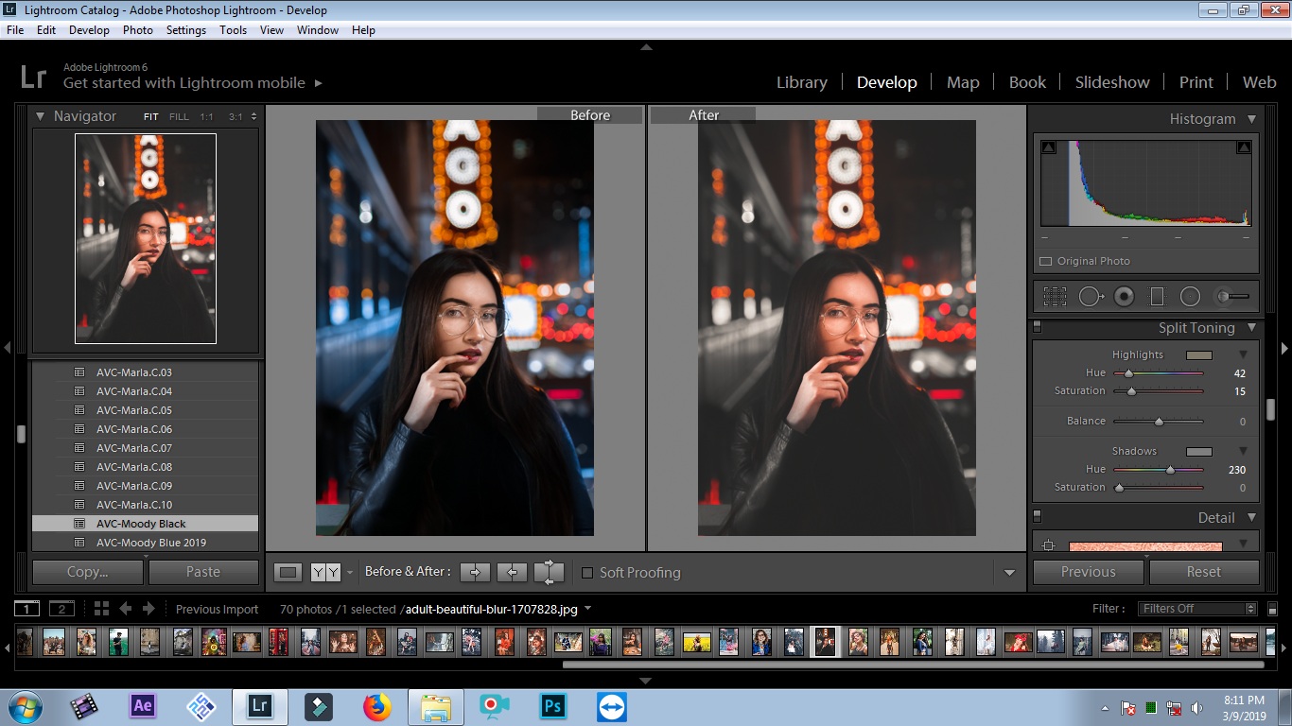Select the Crop Overlay tool
The image size is (1292, 726).
(1055, 297)
